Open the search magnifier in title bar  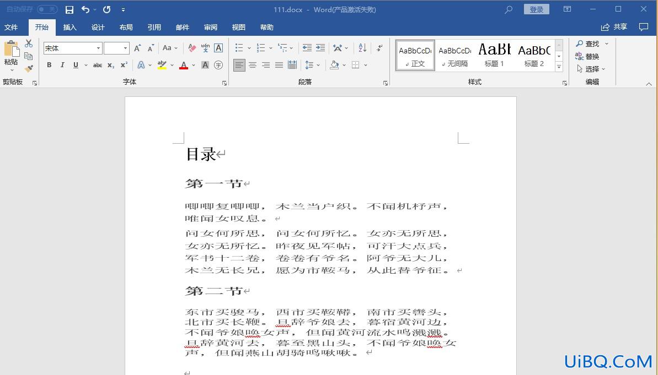point(509,9)
